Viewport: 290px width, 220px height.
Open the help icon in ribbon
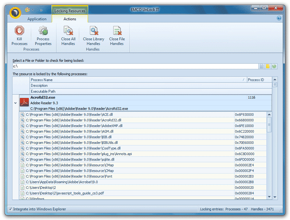click(x=279, y=18)
